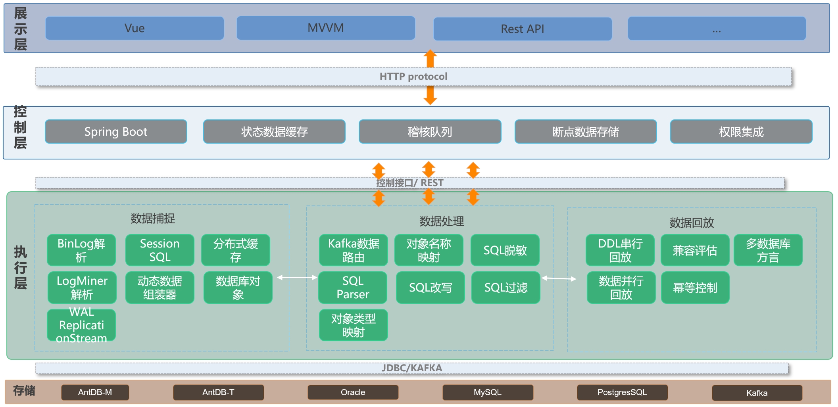Click the SQL脱敏 module
Image resolution: width=838 pixels, height=407 pixels.
505,250
